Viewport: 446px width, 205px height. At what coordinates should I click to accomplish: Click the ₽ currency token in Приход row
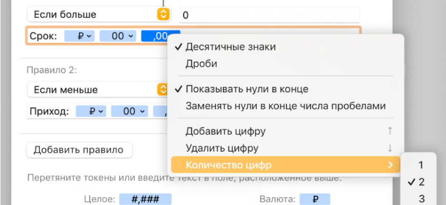tap(91, 111)
